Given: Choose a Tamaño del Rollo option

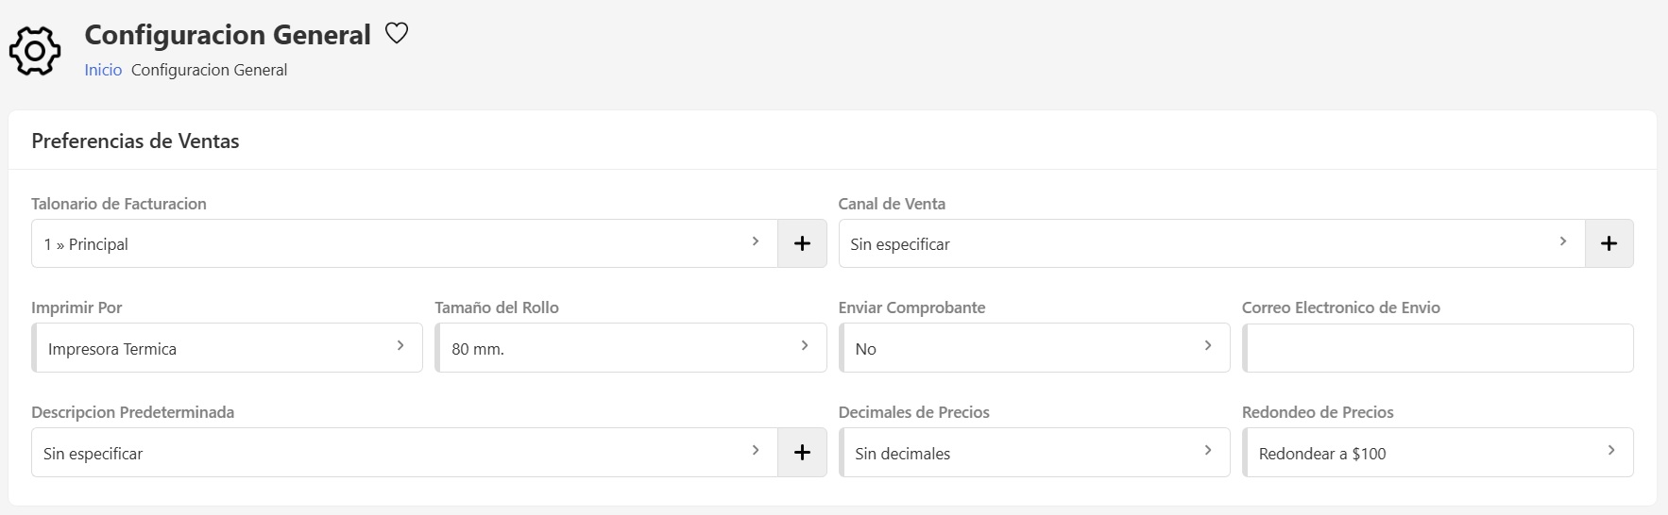Looking at the screenshot, I should coord(630,348).
